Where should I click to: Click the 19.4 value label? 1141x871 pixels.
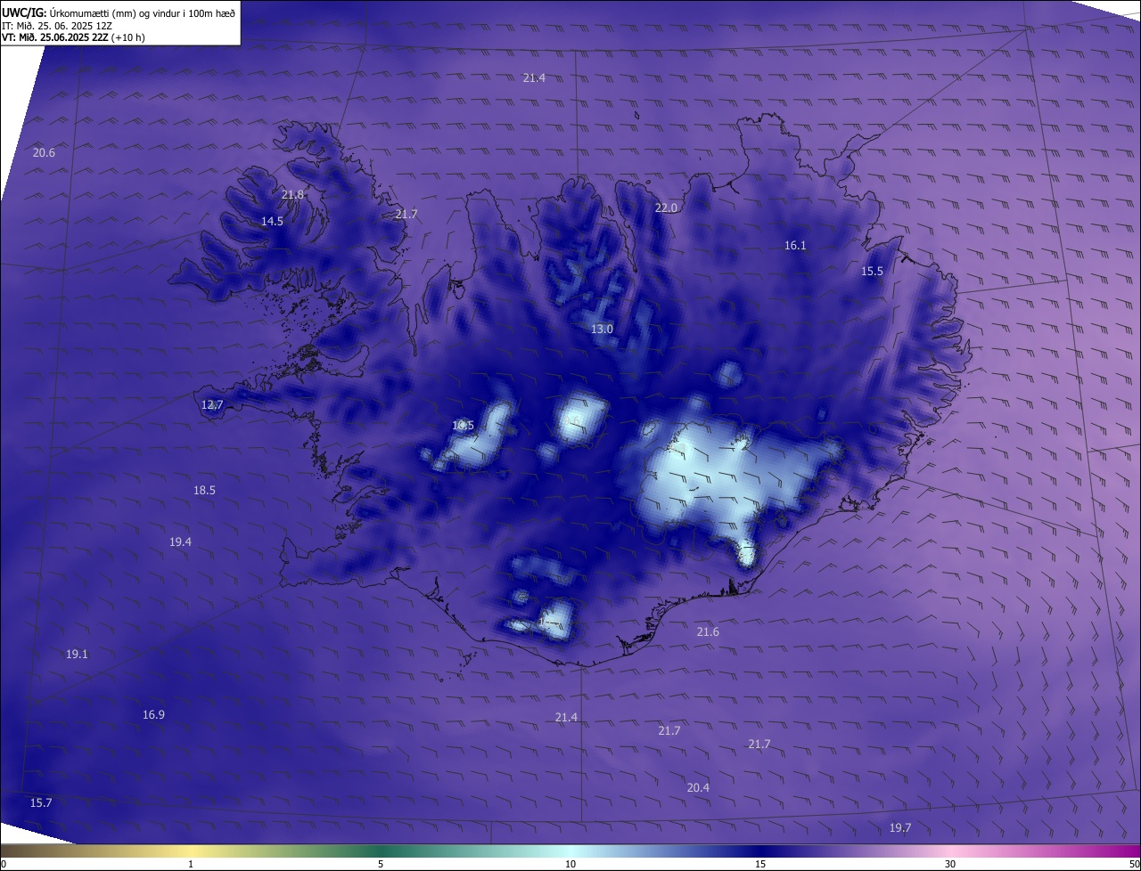point(180,542)
